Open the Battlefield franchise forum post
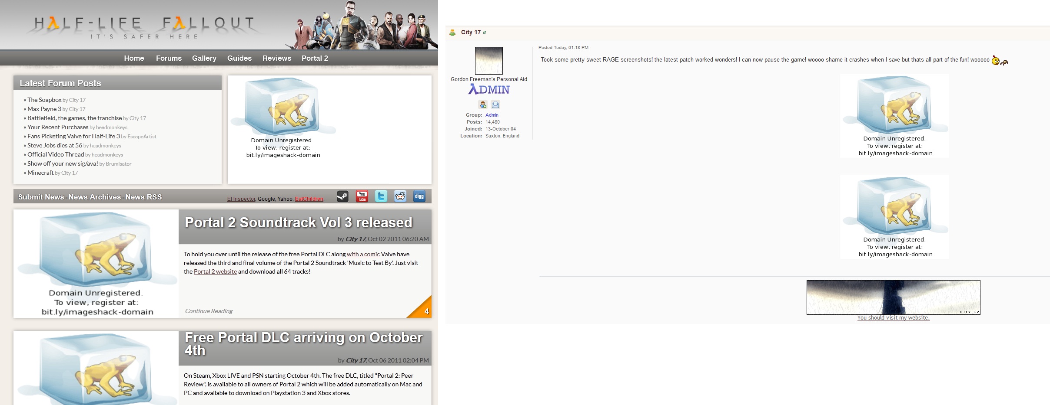This screenshot has height=405, width=1050. [x=75, y=118]
